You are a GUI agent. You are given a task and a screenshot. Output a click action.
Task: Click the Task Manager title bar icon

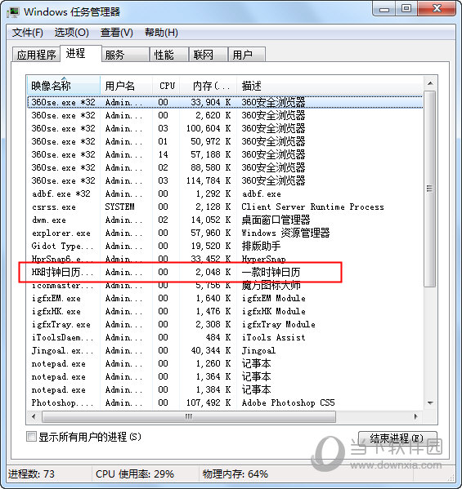(13, 12)
